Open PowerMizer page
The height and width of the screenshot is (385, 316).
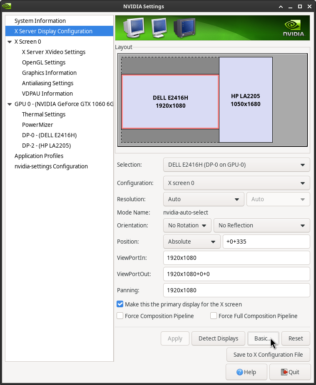(59, 125)
